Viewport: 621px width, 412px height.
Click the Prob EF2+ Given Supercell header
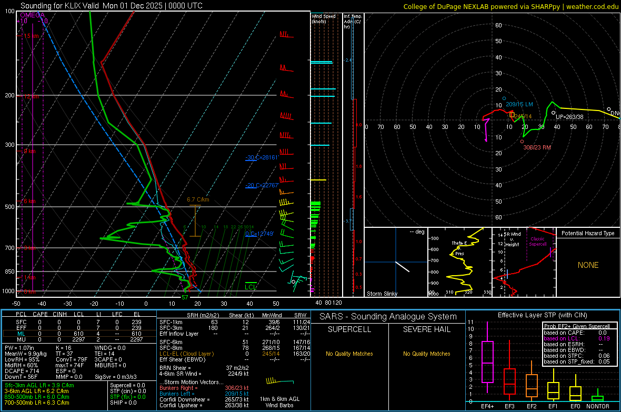click(577, 326)
